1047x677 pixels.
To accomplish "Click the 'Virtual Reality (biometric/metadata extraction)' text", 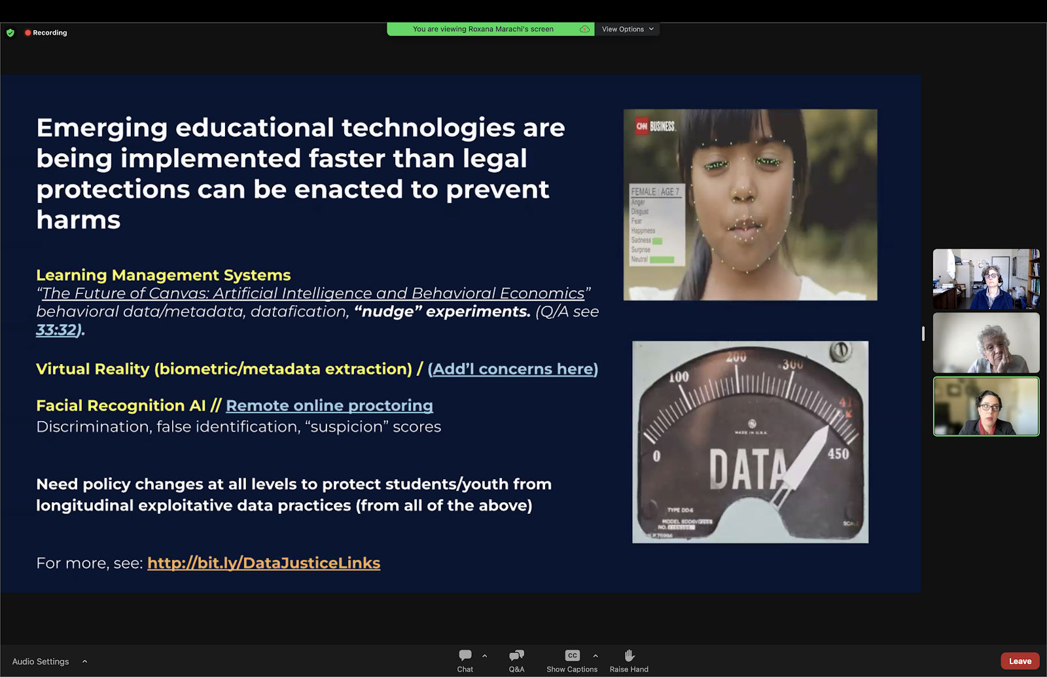I will (x=224, y=369).
